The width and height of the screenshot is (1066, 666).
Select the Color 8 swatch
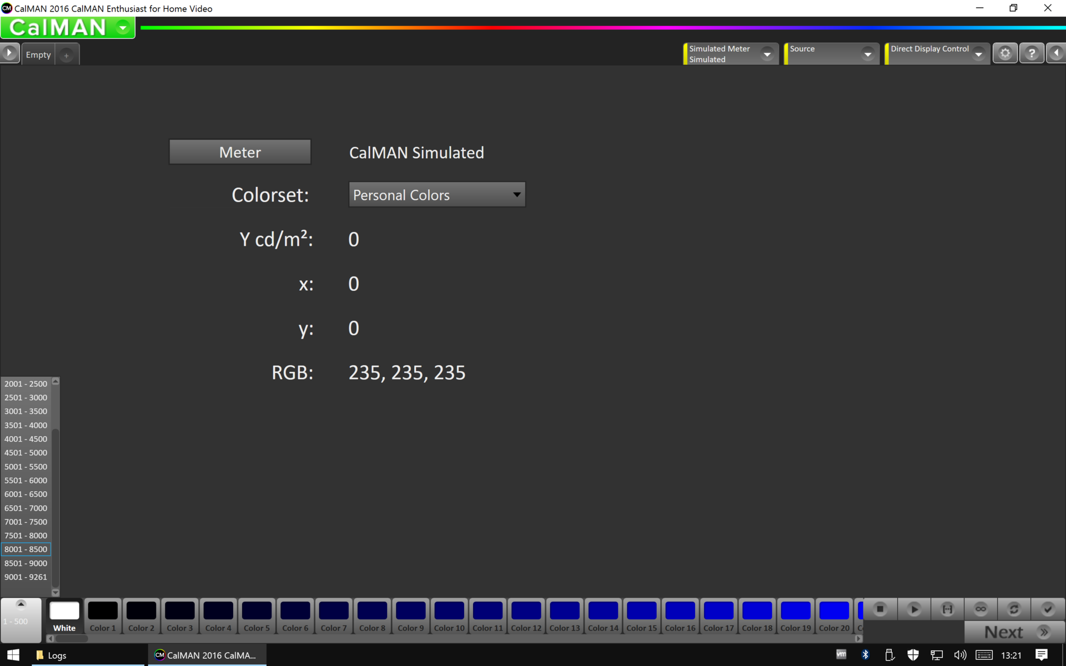tap(372, 617)
